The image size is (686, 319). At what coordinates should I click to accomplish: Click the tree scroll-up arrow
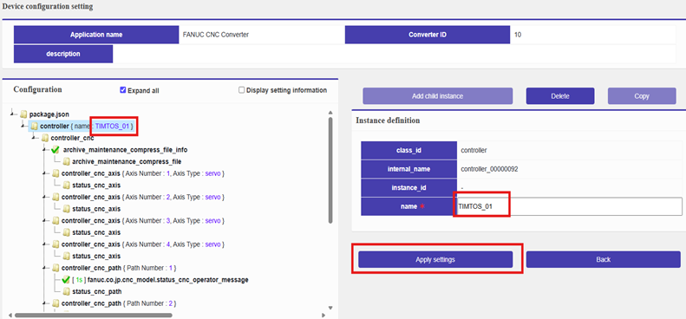point(330,112)
